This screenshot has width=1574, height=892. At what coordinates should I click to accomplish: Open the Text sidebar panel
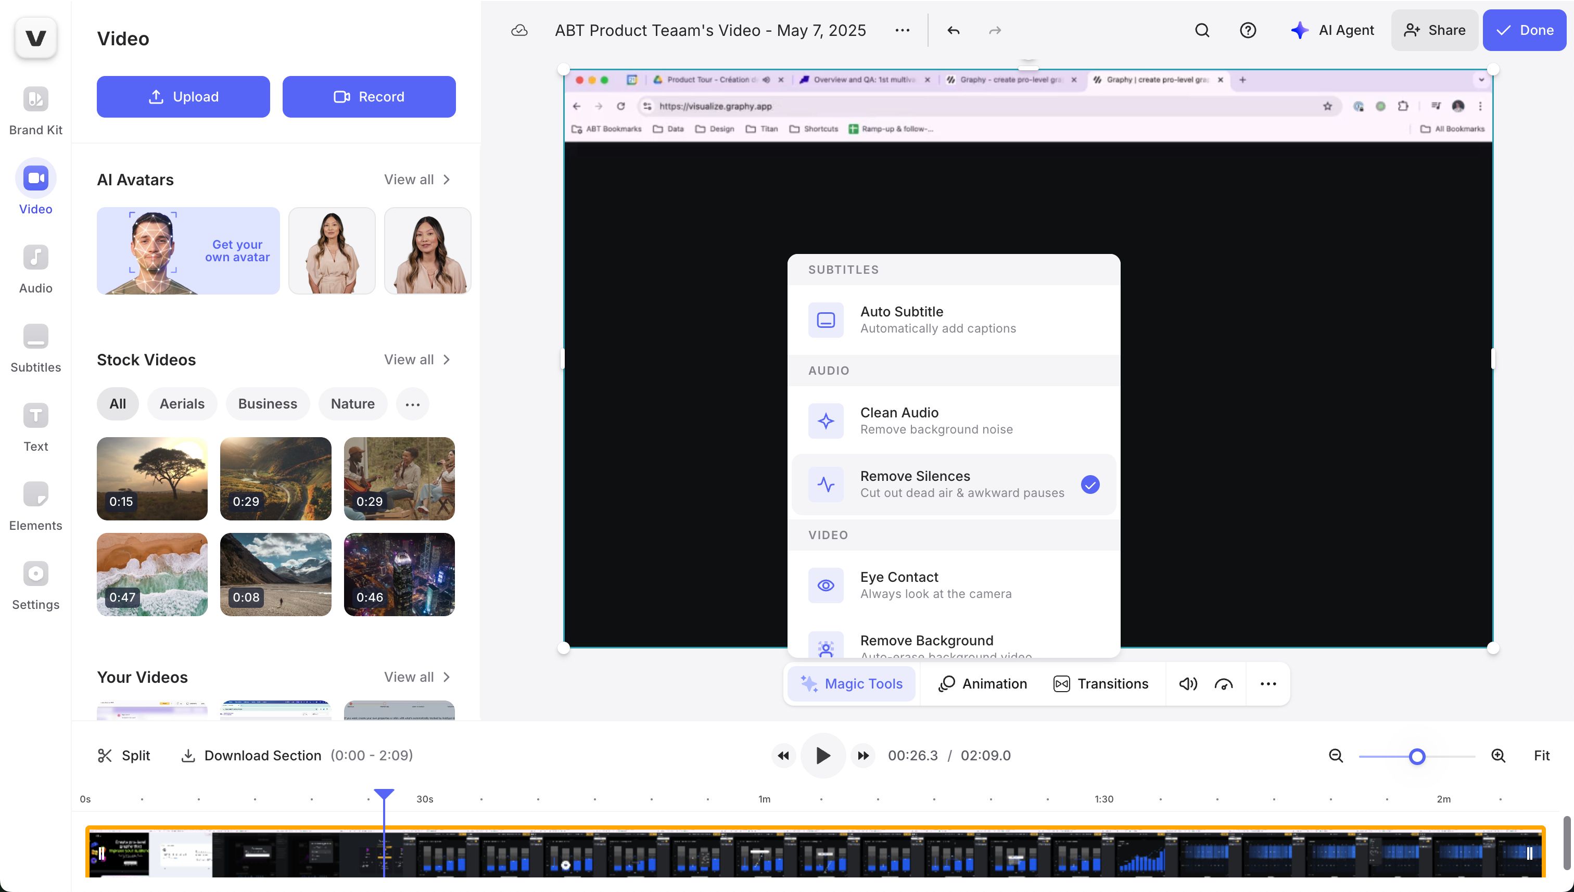point(35,427)
